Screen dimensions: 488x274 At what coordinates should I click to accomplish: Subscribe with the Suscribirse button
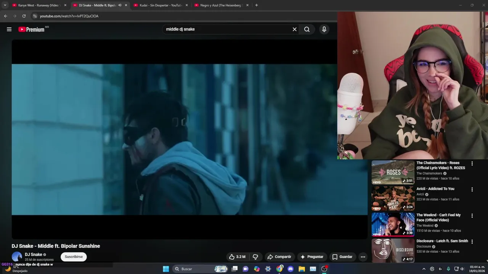(74, 257)
